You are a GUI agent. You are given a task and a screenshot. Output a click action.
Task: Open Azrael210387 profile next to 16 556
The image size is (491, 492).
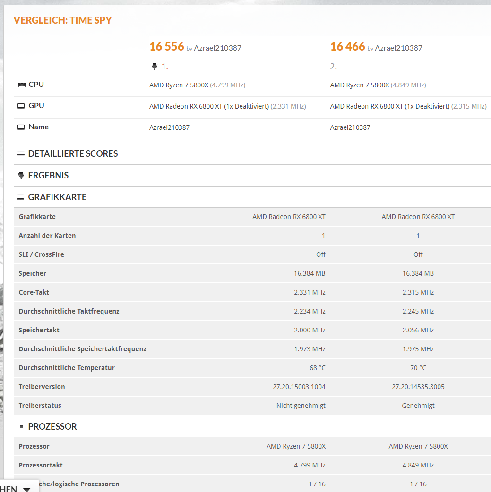[218, 48]
